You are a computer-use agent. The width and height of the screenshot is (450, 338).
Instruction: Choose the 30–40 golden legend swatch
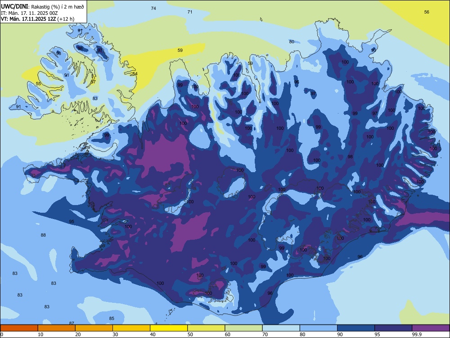131,328
